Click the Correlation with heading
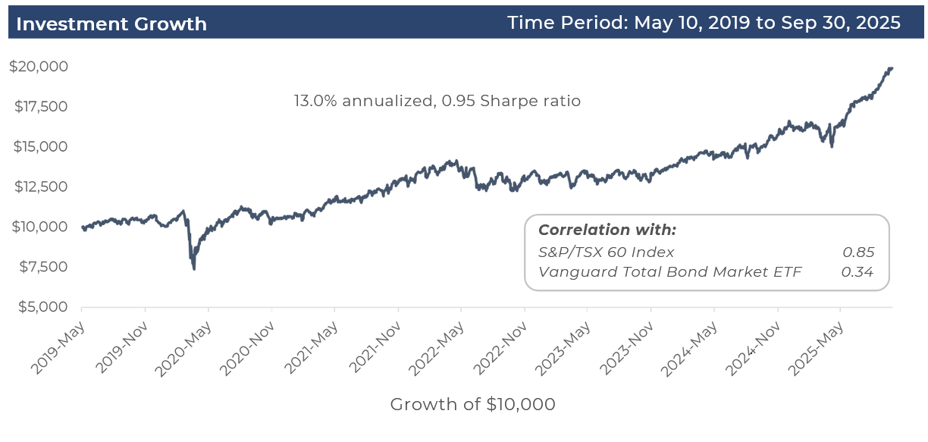Image resolution: width=928 pixels, height=442 pixels. 607,230
